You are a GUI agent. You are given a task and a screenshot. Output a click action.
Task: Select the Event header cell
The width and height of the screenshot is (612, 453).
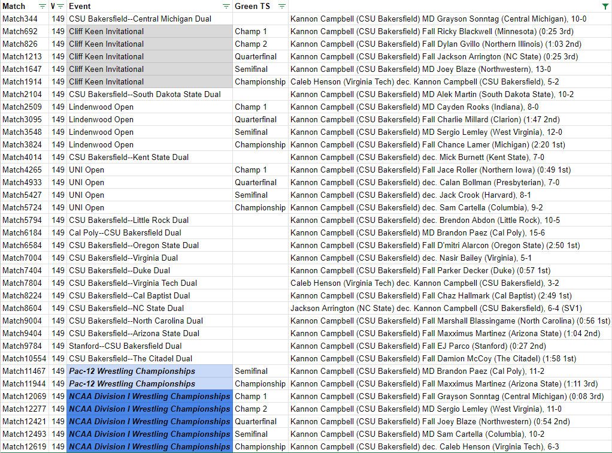[150, 6]
